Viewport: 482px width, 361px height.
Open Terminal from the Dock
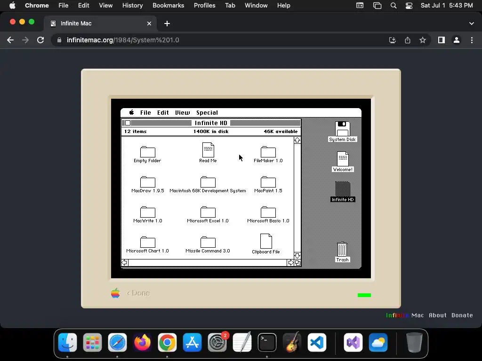267,342
